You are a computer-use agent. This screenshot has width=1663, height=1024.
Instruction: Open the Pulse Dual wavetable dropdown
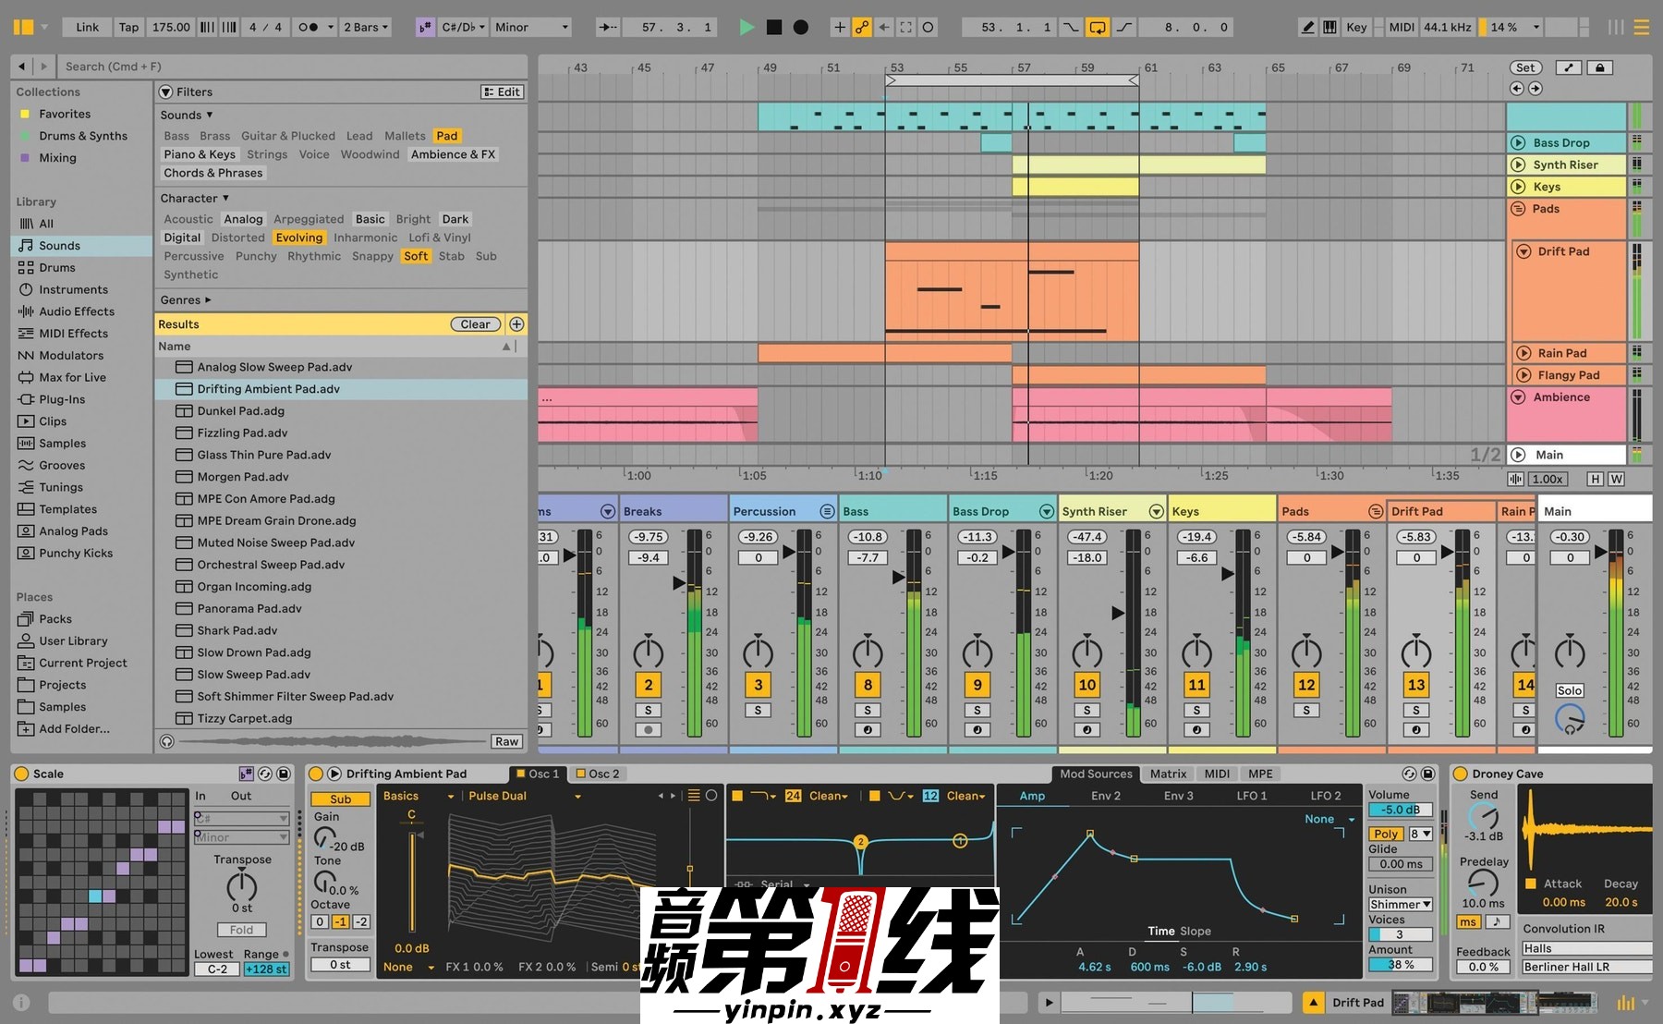tap(524, 796)
